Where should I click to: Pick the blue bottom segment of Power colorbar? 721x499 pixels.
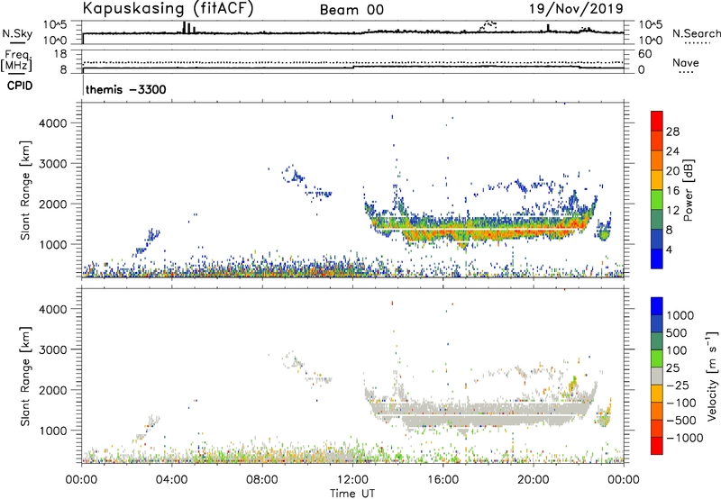point(657,259)
